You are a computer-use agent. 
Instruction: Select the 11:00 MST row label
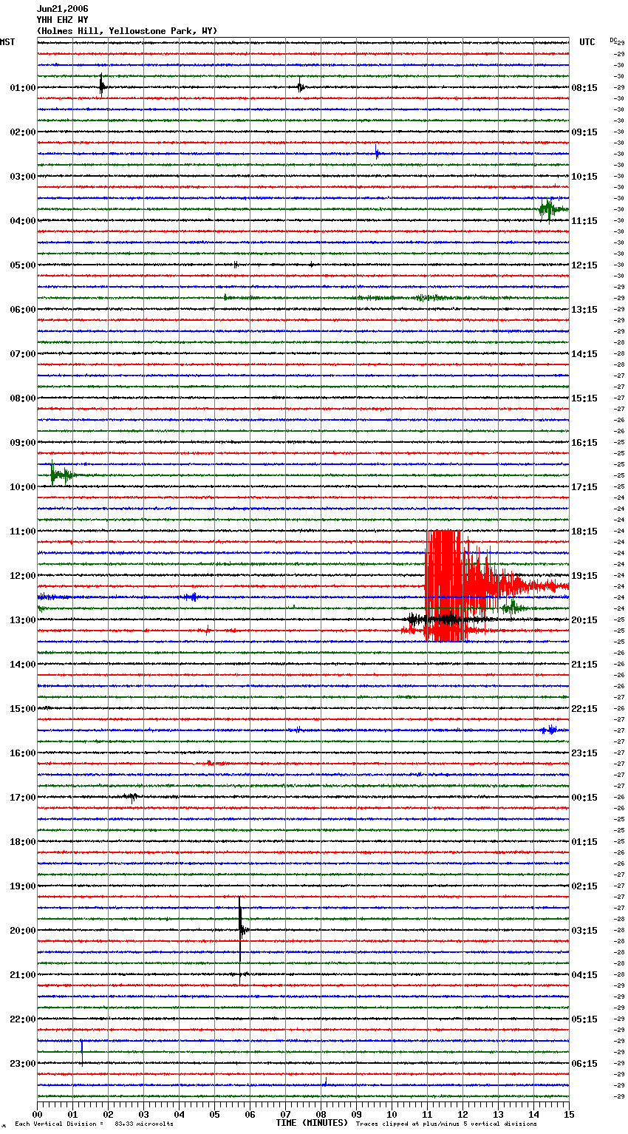pos(23,532)
